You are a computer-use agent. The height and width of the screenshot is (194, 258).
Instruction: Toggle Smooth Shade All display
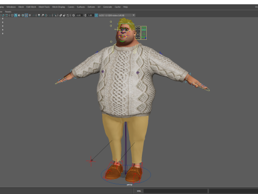pos(16,15)
